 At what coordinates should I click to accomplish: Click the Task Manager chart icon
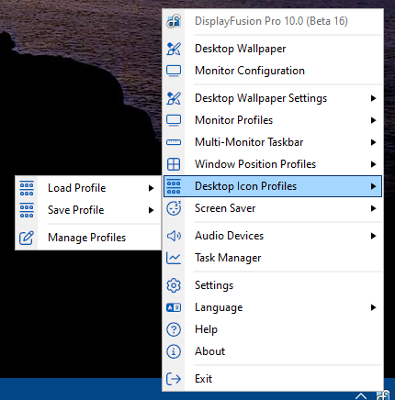coord(174,258)
